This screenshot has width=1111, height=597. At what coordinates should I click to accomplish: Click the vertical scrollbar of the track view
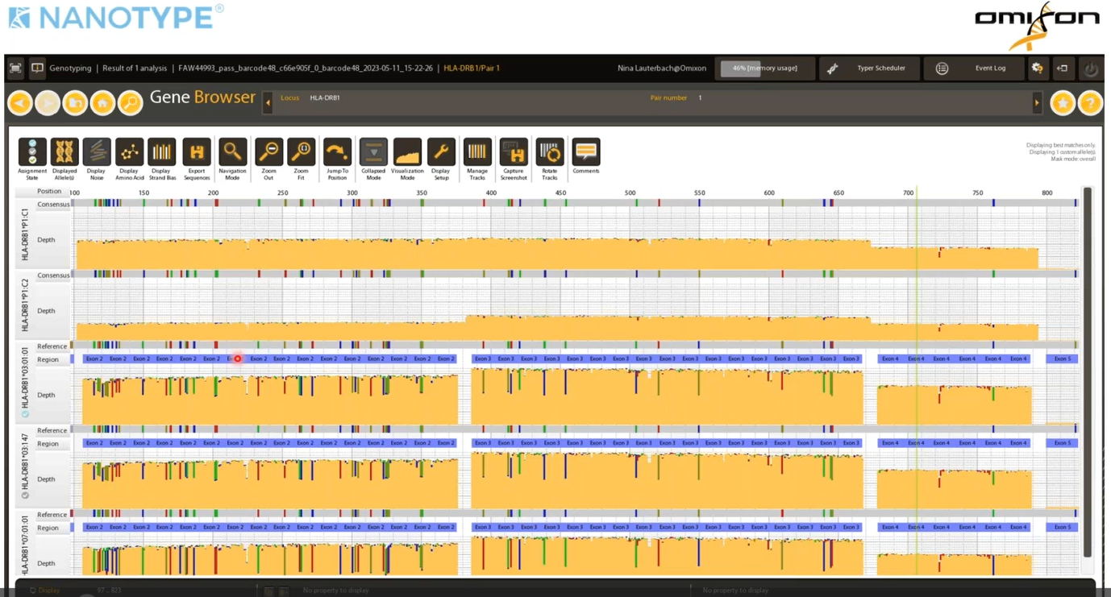point(1087,371)
